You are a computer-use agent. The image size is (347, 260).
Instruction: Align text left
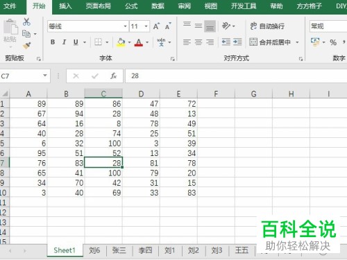click(x=187, y=42)
